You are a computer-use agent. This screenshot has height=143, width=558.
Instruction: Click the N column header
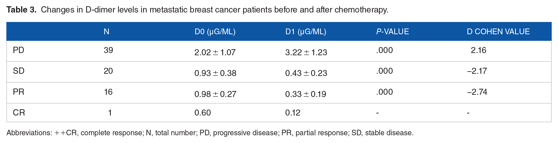click(x=107, y=31)
